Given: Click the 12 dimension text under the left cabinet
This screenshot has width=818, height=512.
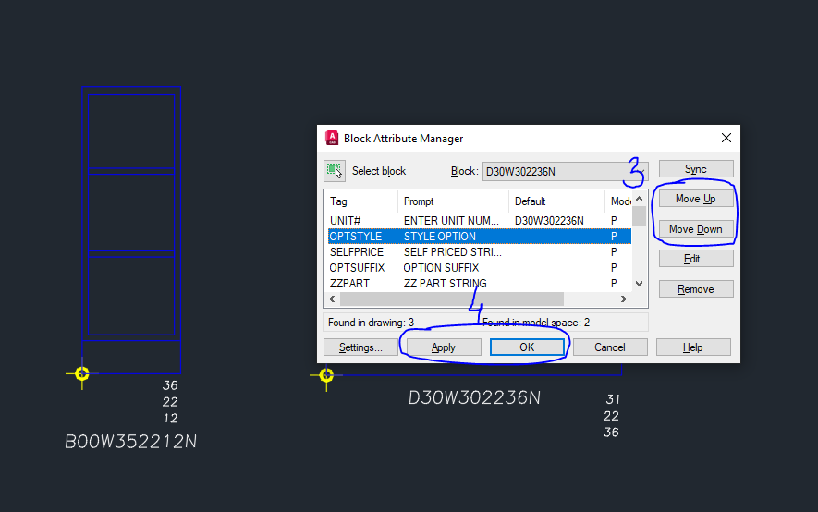Looking at the screenshot, I should tap(170, 418).
